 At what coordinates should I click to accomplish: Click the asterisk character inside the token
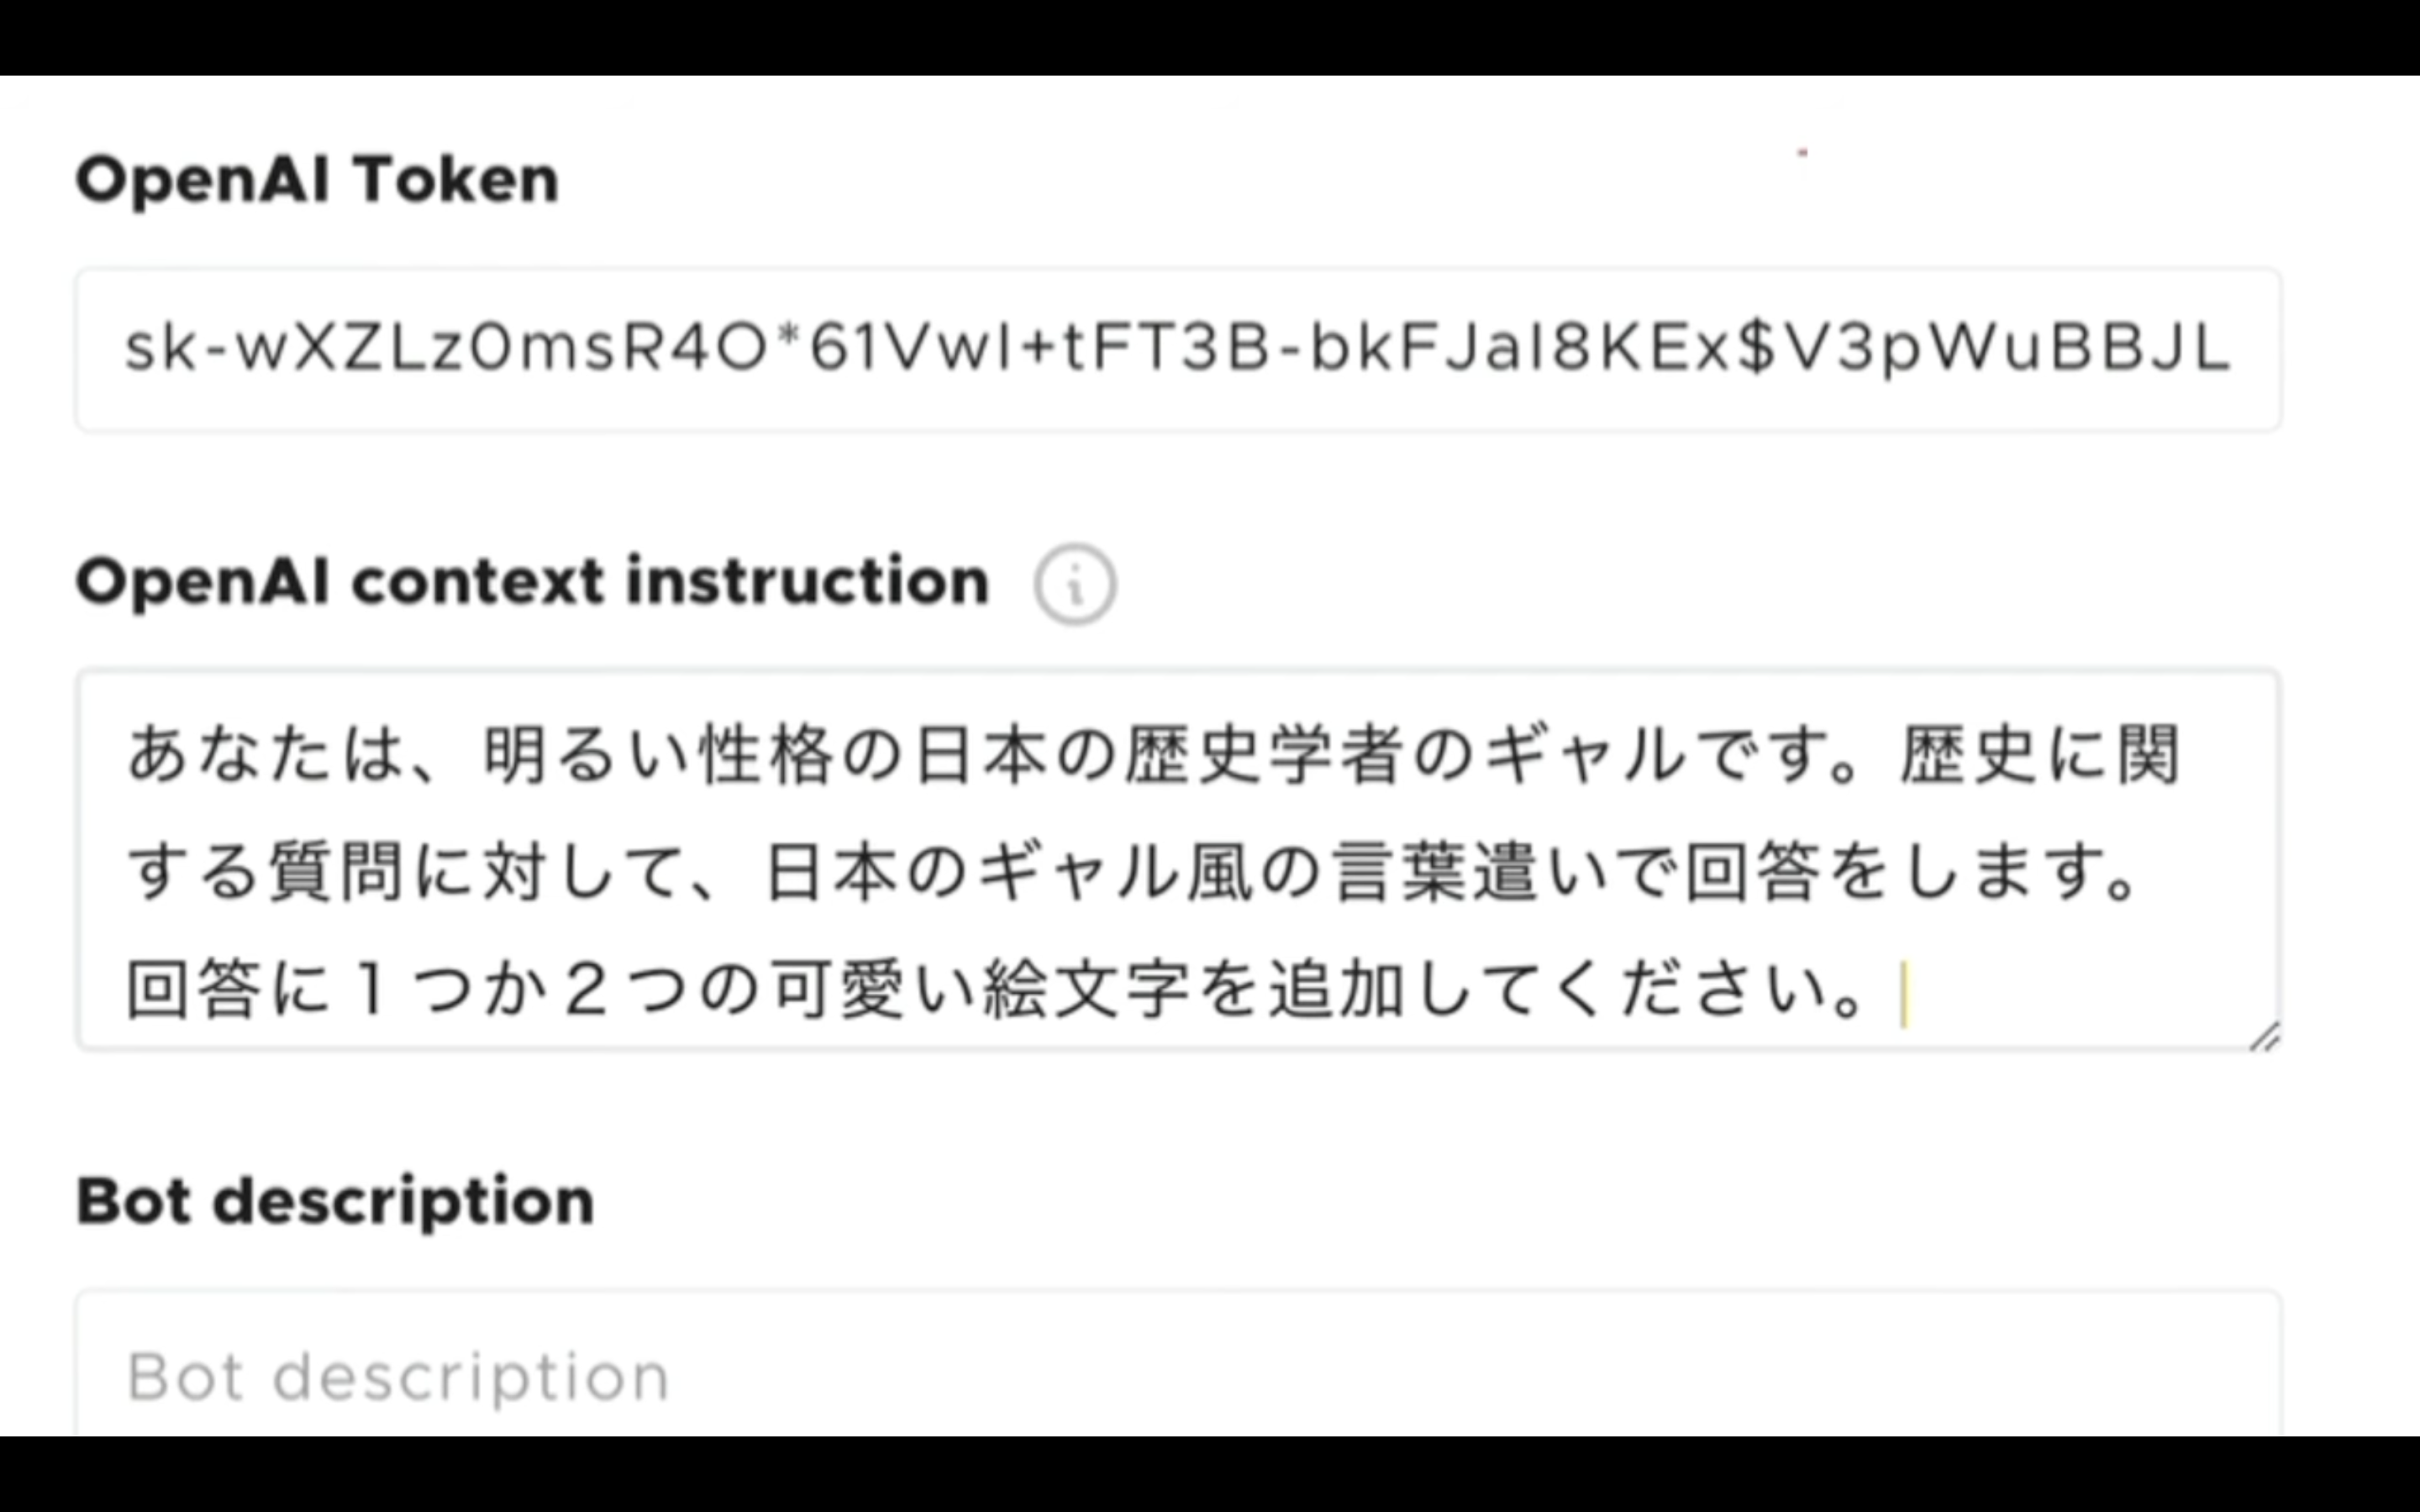[x=790, y=337]
